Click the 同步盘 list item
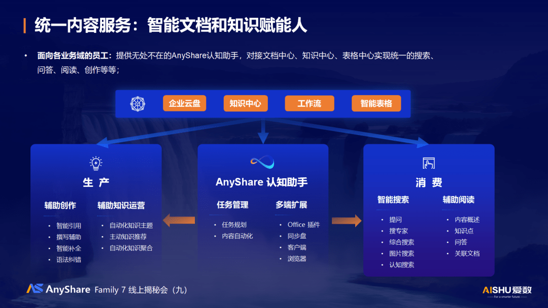 pos(297,236)
